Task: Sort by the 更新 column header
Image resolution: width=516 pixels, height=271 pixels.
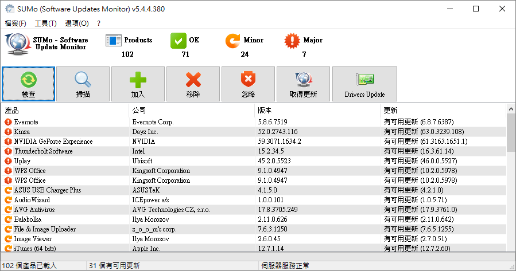Action: pos(443,111)
